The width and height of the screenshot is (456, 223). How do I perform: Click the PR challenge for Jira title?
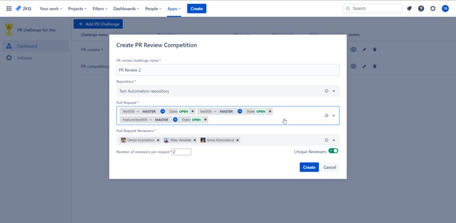(x=36, y=30)
